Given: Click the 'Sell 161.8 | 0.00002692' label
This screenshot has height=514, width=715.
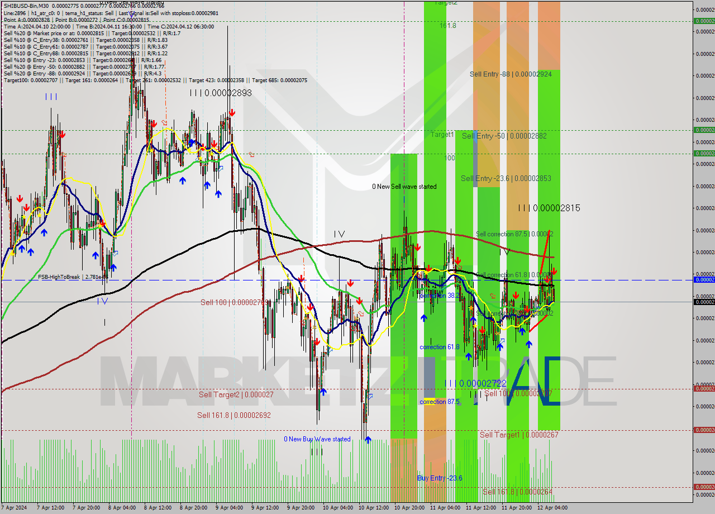Looking at the screenshot, I should (234, 415).
